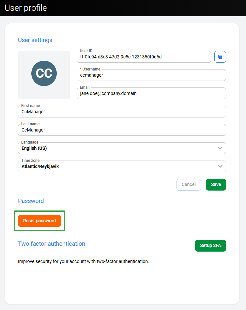Expand the Language chevron arrow
Viewport: 246px width, 310px height.
[220, 148]
